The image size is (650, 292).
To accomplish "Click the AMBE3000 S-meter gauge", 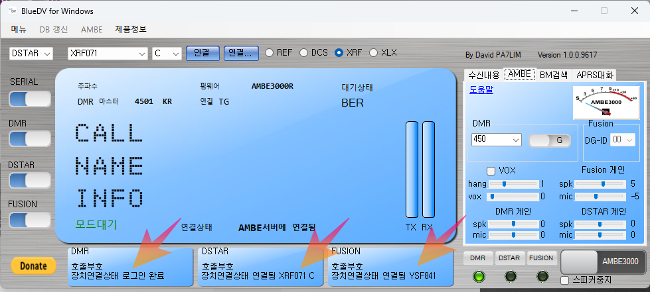I will click(x=606, y=103).
